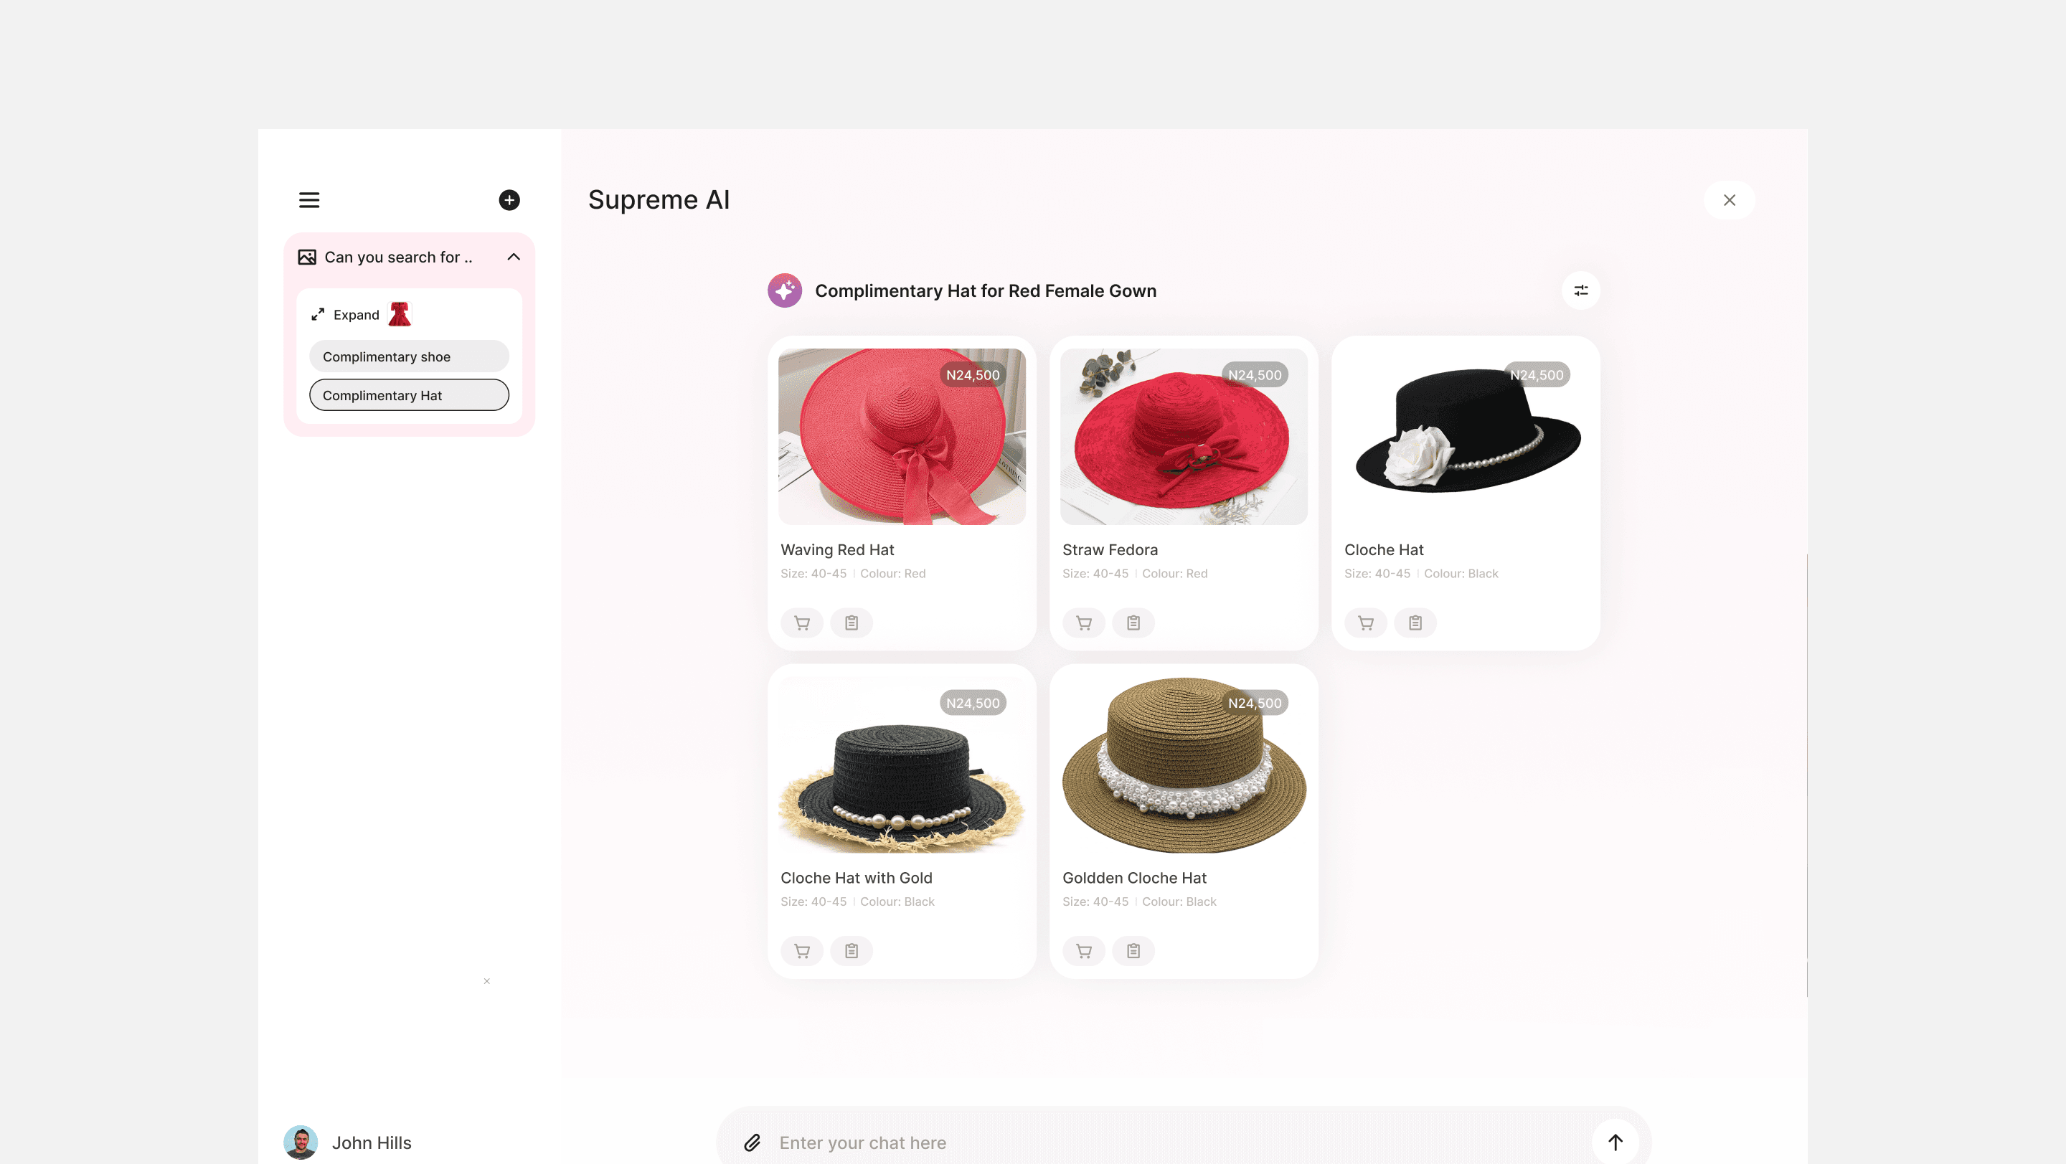Collapse the "Can you search for" chat
Image resolution: width=2066 pixels, height=1164 pixels.
pos(514,257)
